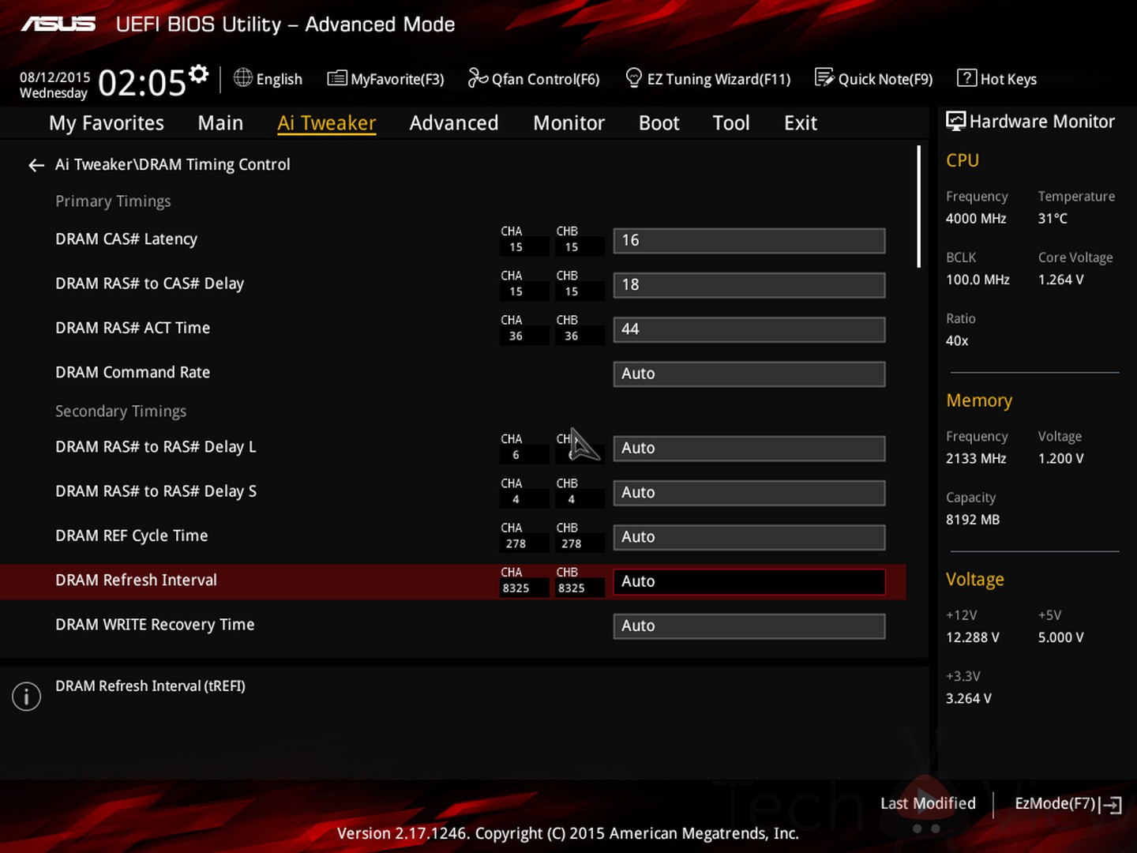The height and width of the screenshot is (853, 1137).
Task: Switch to the Monitor tab
Action: (568, 123)
